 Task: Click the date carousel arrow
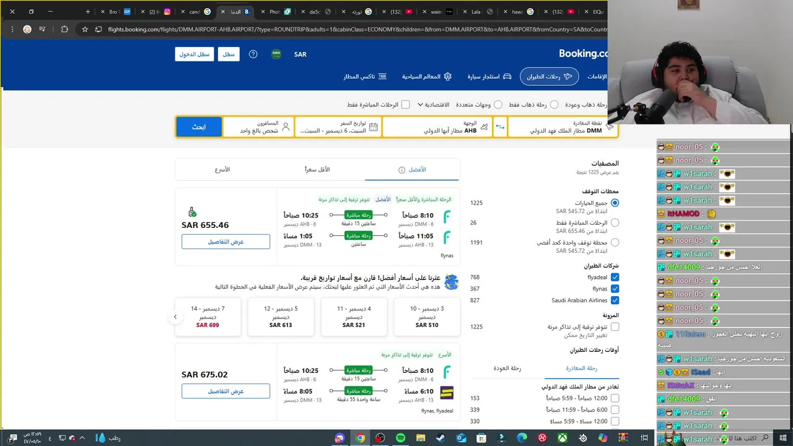coord(175,317)
